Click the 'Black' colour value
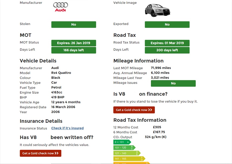Image resolution: width=232 pixels, height=164 pixels. pyautogui.click(x=56, y=78)
